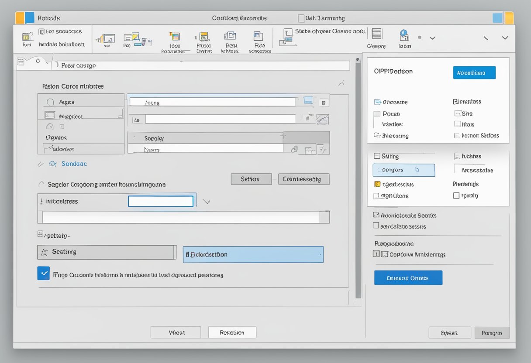Click the 'Ras' ribbon icon

pyautogui.click(x=259, y=37)
